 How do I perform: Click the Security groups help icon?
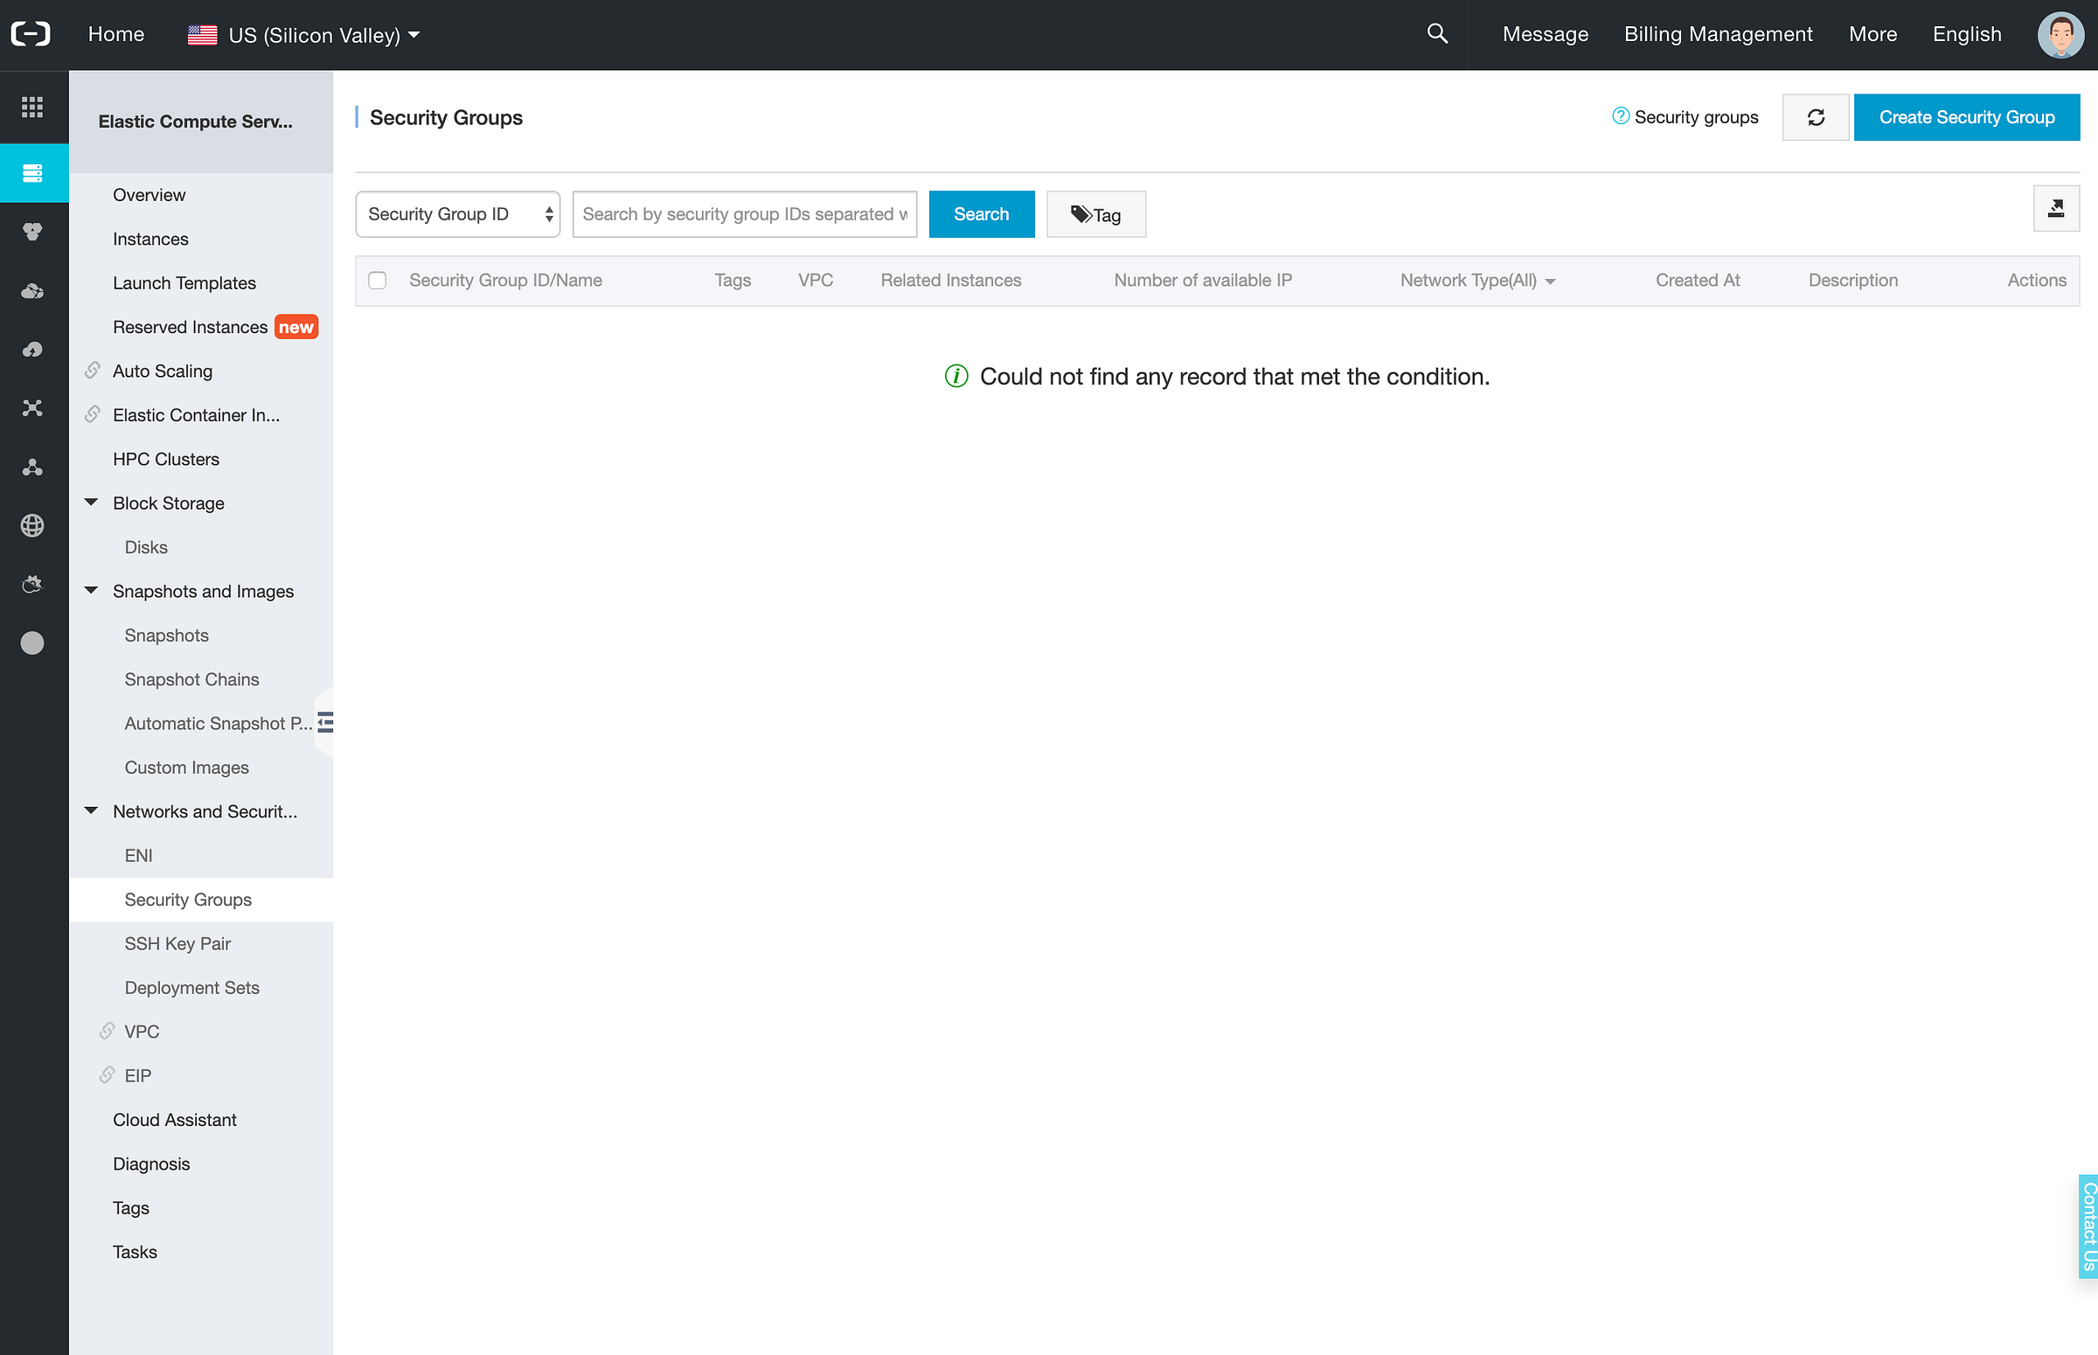click(1620, 116)
